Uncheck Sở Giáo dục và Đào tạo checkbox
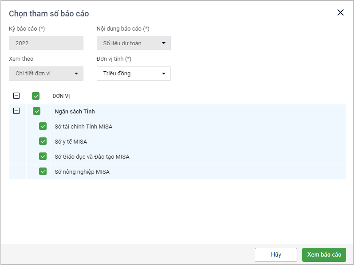The width and height of the screenshot is (363, 265). click(x=43, y=156)
